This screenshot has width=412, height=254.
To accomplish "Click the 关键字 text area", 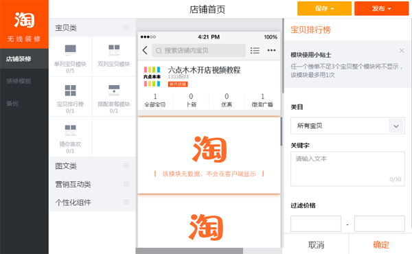I will pos(347,169).
